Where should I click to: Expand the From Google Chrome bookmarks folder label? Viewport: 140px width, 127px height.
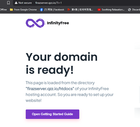pos(25,10)
